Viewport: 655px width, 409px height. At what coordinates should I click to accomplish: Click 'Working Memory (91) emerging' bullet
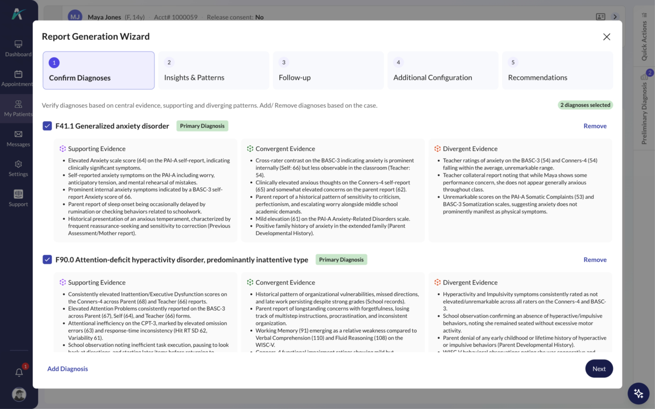[336, 338]
